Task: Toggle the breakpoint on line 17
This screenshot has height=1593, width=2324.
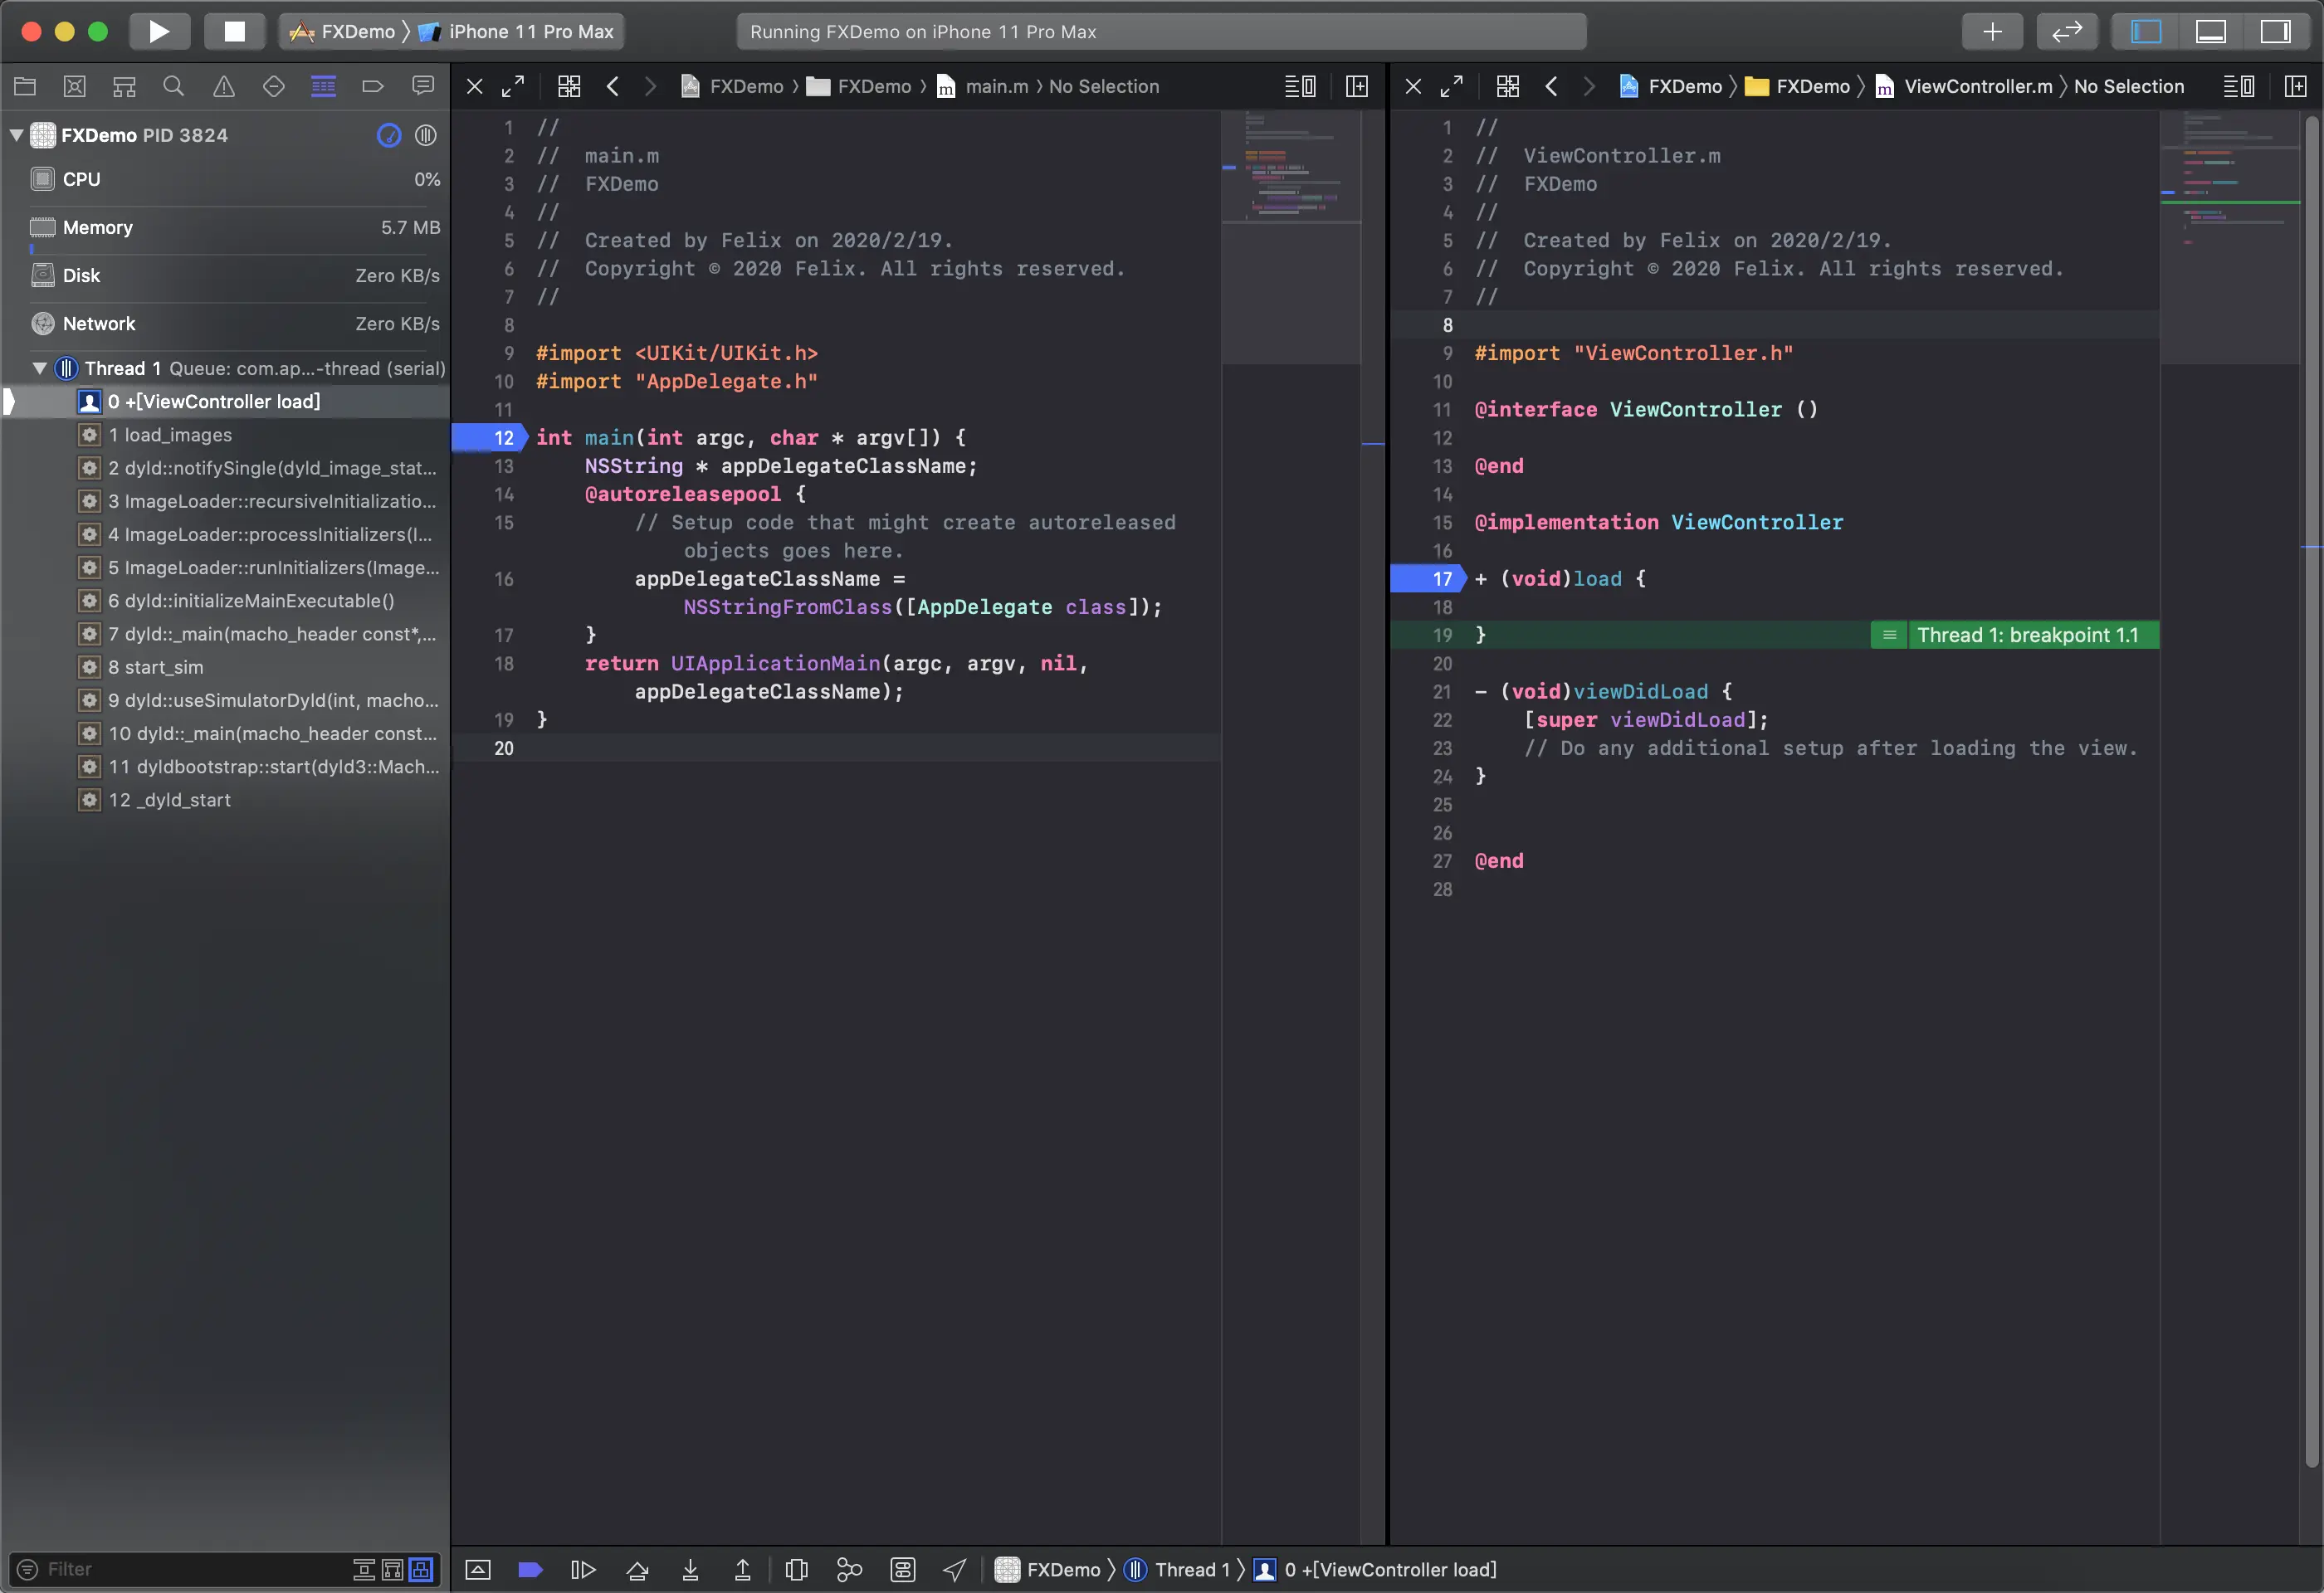Action: pyautogui.click(x=1427, y=578)
